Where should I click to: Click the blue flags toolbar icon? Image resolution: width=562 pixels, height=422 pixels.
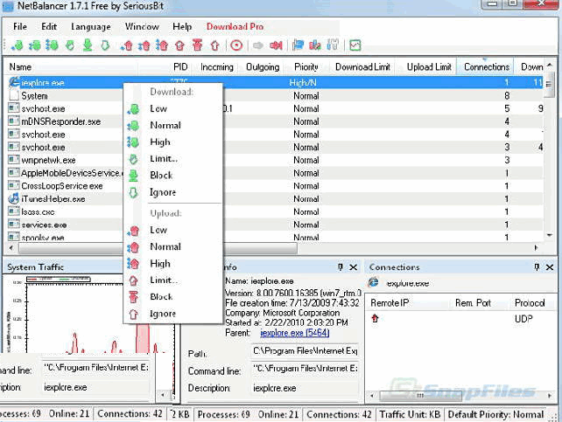[298, 45]
